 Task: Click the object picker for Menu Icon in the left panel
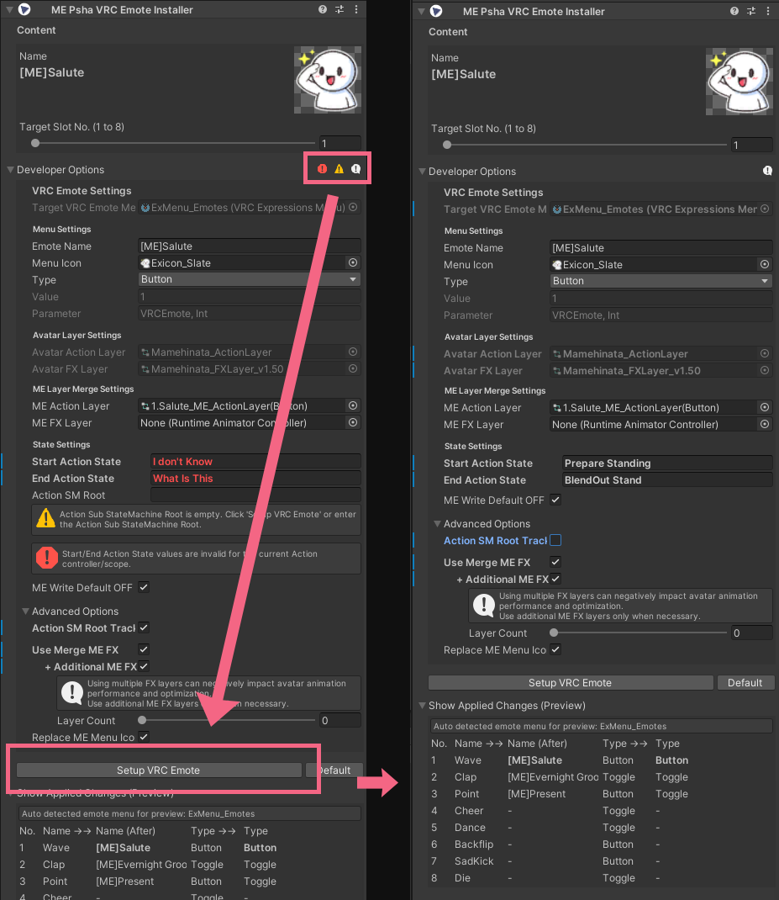point(353,263)
